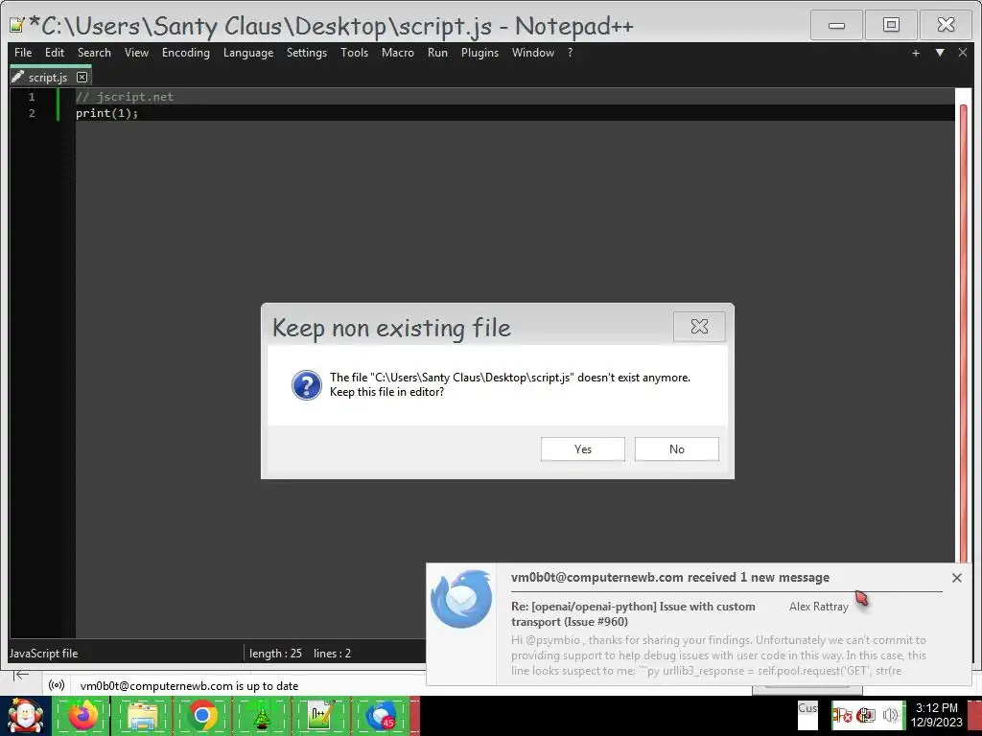This screenshot has width=982, height=736.
Task: Open the View menu
Action: pyautogui.click(x=136, y=53)
